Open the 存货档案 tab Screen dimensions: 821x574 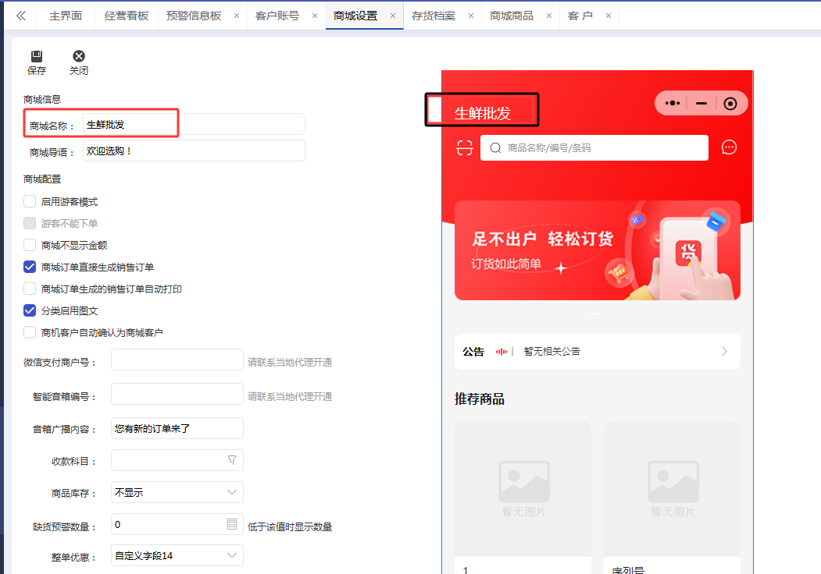point(434,16)
